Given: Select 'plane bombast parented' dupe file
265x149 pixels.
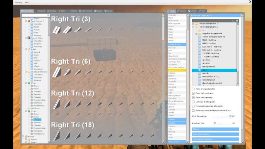Looking at the screenshot, I should [212, 83].
